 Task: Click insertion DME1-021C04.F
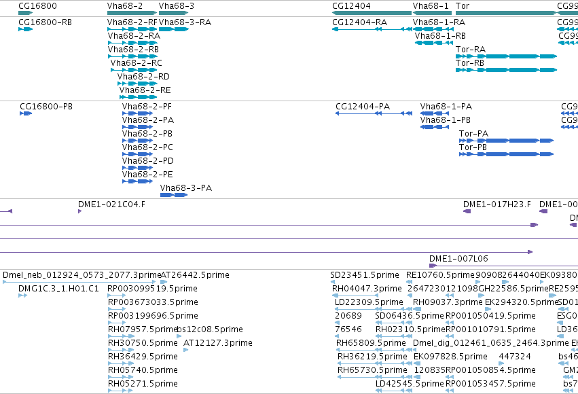point(79,211)
